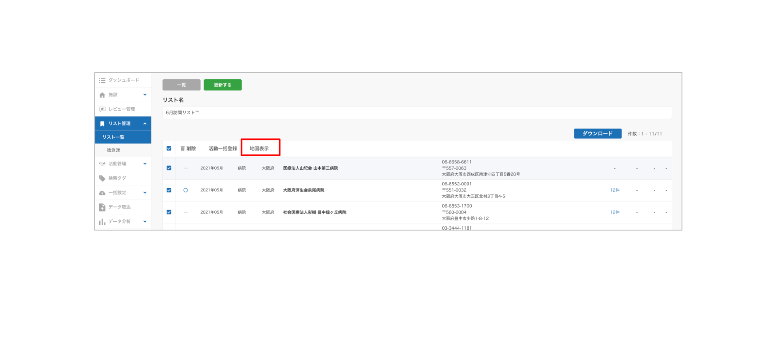778x354 pixels.
Task: Expand the データ分析 menu chevron
Action: coord(145,222)
